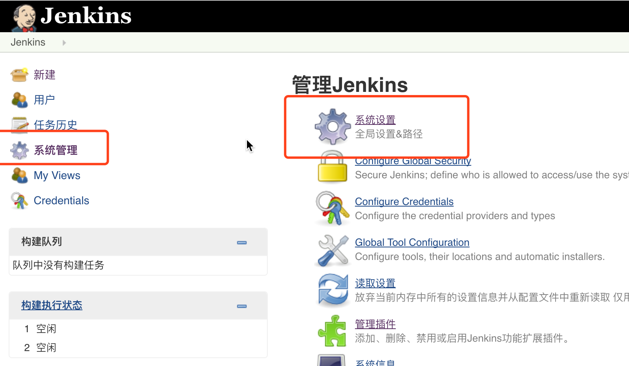The height and width of the screenshot is (366, 629).
Task: Click the yellow padlock security icon
Action: (x=333, y=168)
